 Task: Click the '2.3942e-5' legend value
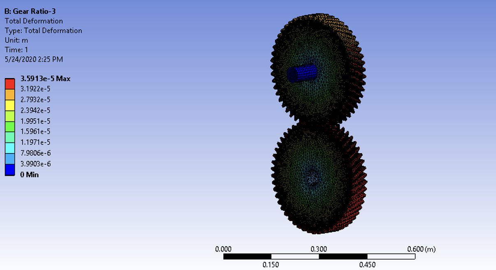[36, 110]
